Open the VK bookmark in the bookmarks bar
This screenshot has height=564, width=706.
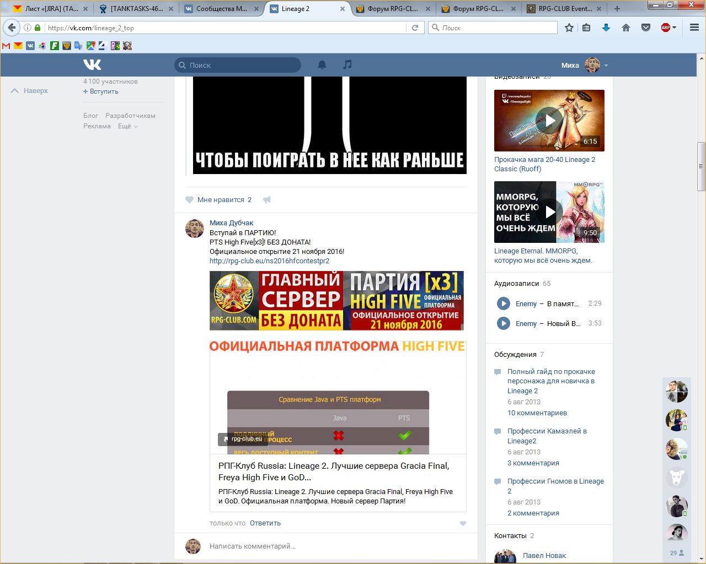pyautogui.click(x=30, y=46)
